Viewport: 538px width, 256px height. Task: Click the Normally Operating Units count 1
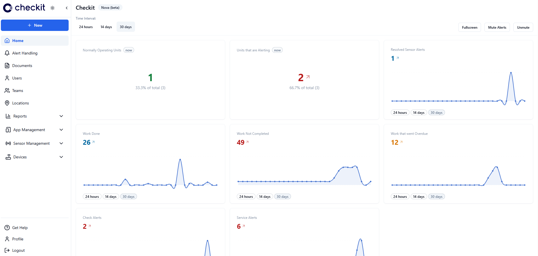150,77
